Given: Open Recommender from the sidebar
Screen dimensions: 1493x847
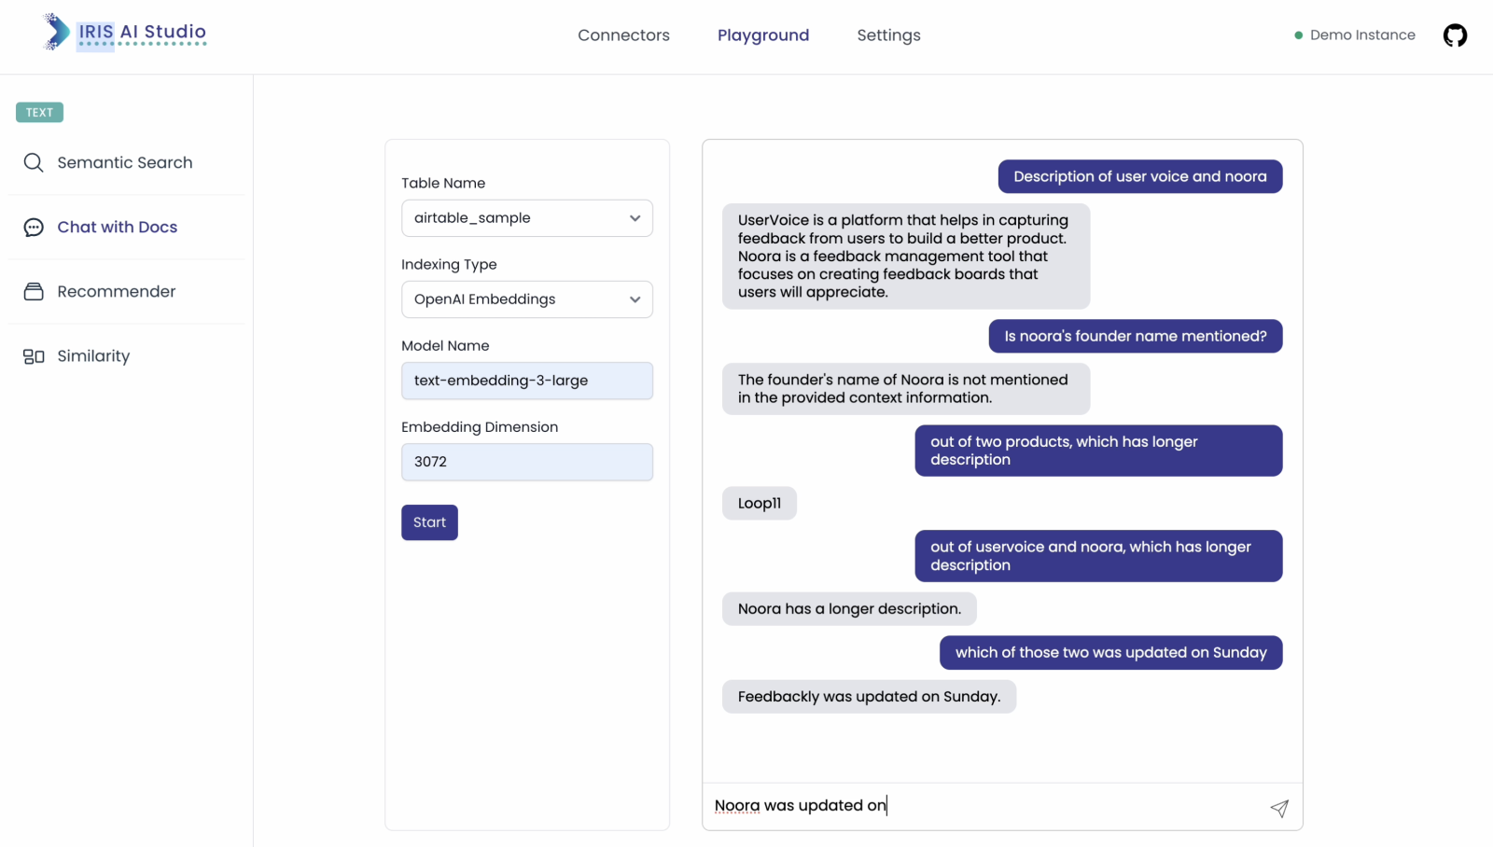Looking at the screenshot, I should pos(117,292).
